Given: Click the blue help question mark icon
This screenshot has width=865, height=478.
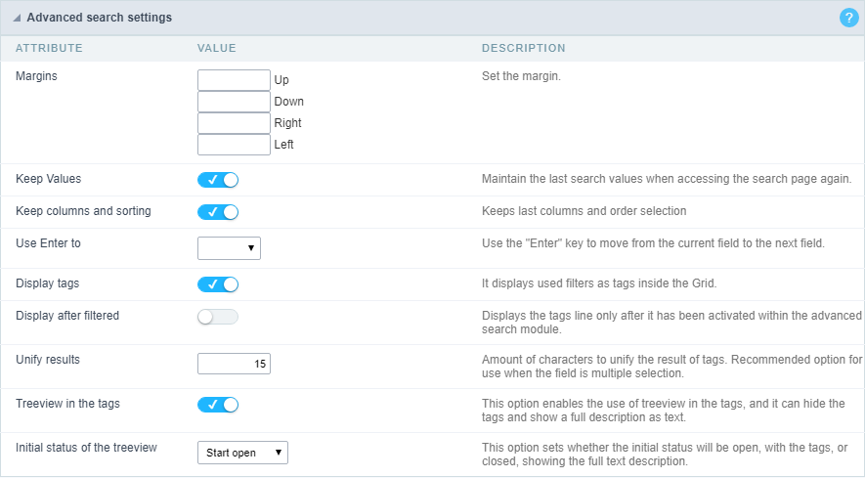Looking at the screenshot, I should (x=847, y=18).
